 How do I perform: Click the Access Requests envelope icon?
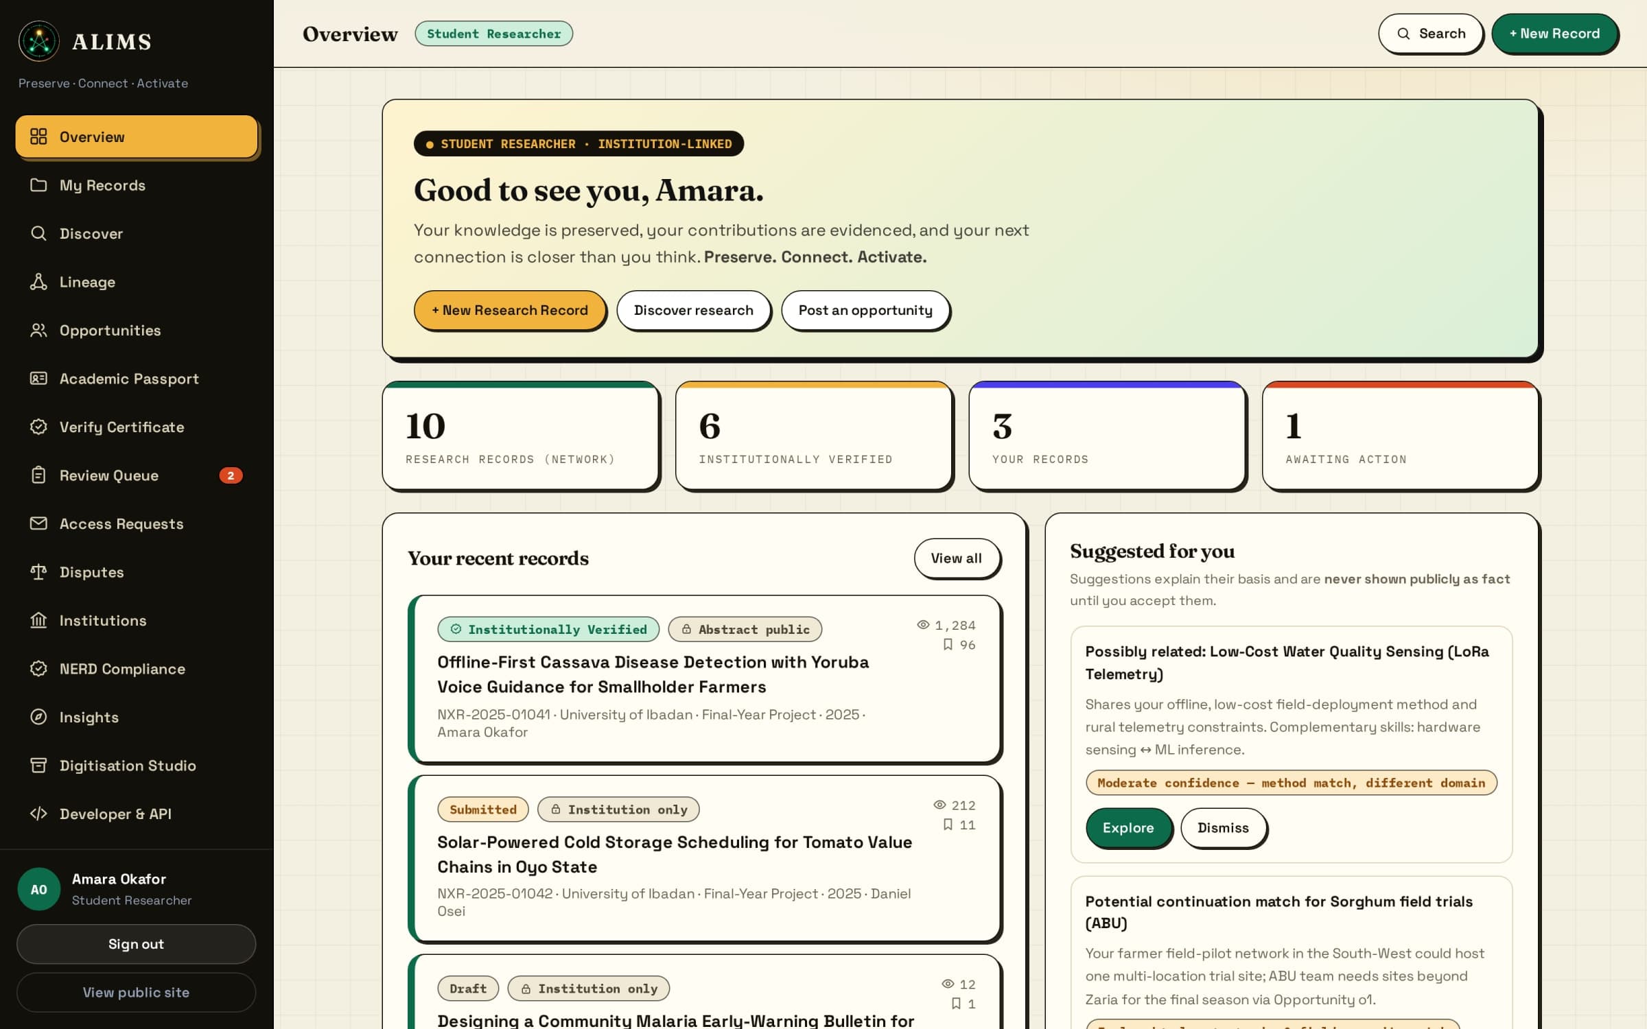[x=38, y=523]
